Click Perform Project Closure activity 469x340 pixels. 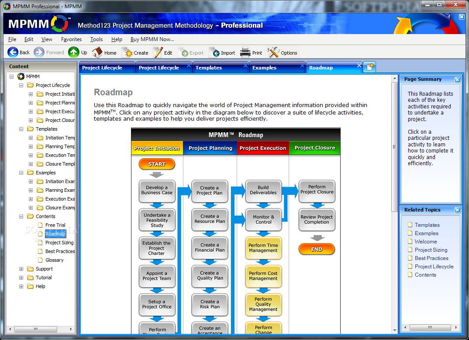[x=317, y=191]
